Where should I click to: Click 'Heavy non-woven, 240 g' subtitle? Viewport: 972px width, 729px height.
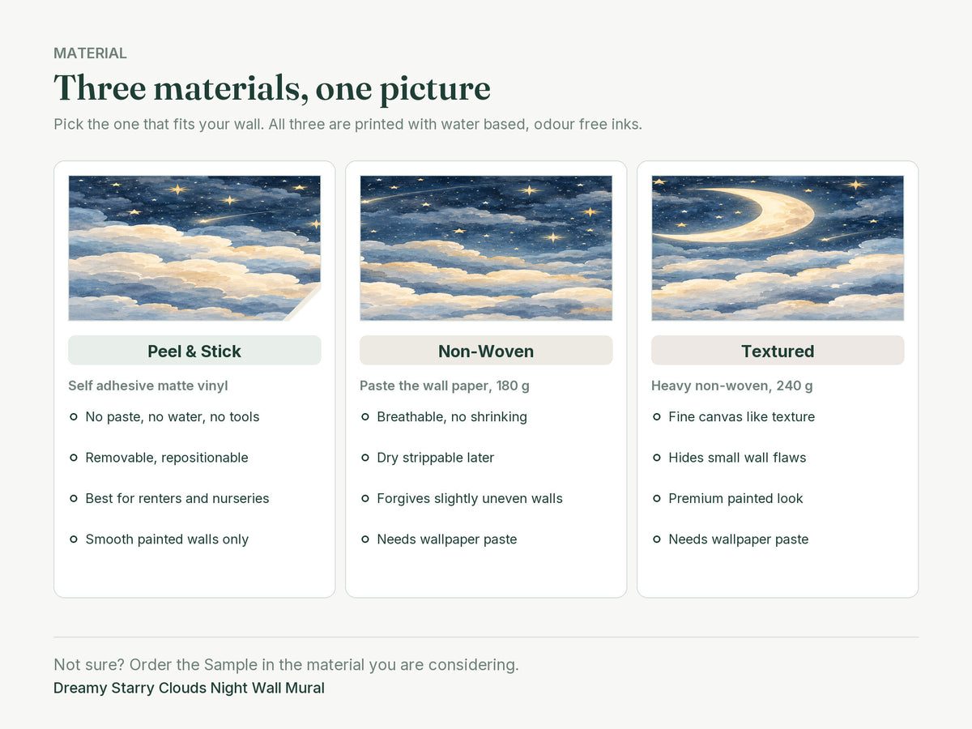tap(732, 386)
